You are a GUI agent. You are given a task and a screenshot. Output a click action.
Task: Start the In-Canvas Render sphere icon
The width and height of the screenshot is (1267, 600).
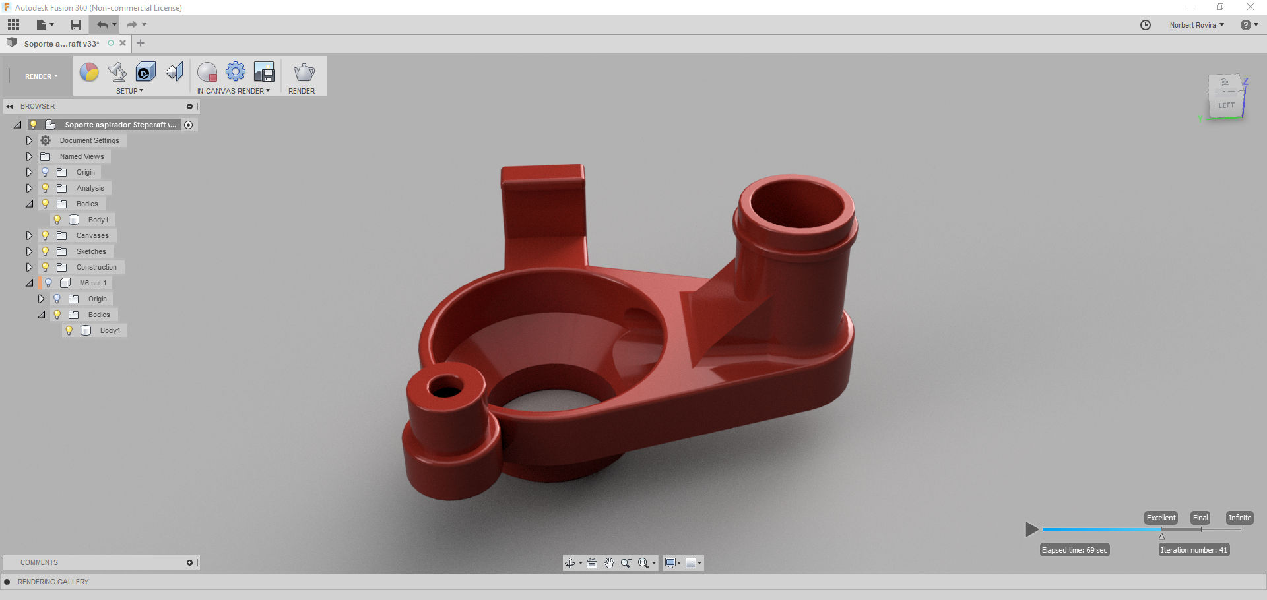(x=207, y=72)
